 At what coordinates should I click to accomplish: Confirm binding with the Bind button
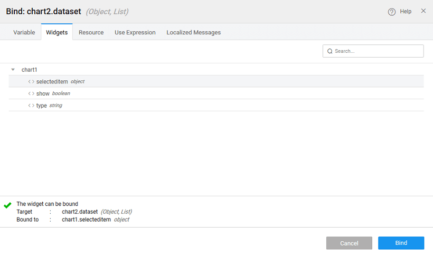[x=401, y=243]
